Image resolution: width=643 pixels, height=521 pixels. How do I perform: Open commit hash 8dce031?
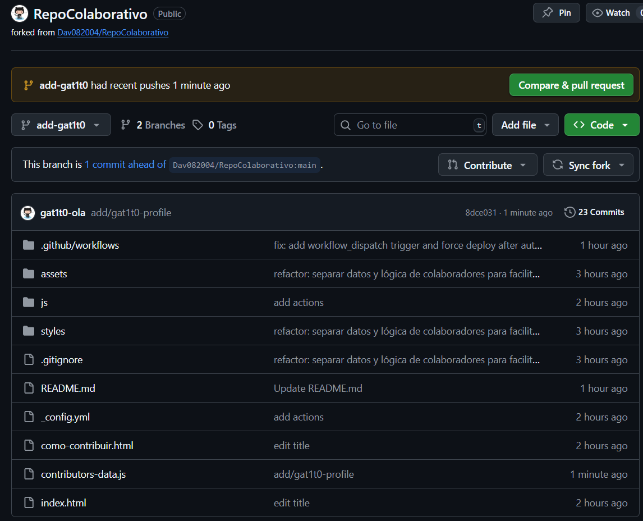pyautogui.click(x=481, y=213)
